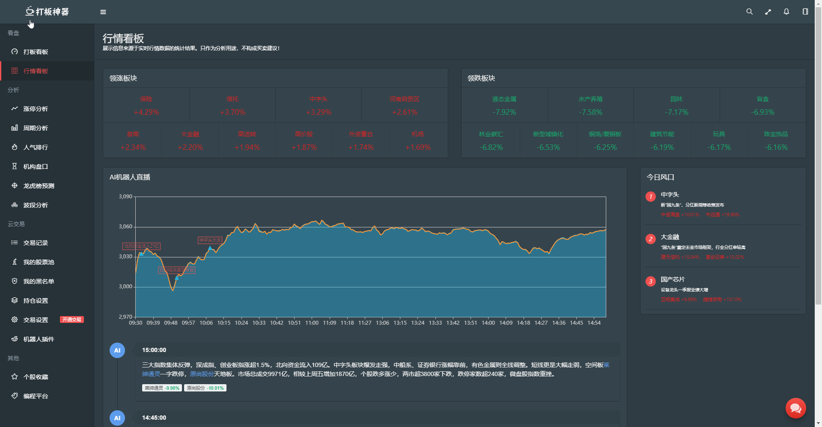Screen dimensions: 822x427
Task: Open 交易记录 menu item
Action: pyautogui.click(x=47, y=243)
